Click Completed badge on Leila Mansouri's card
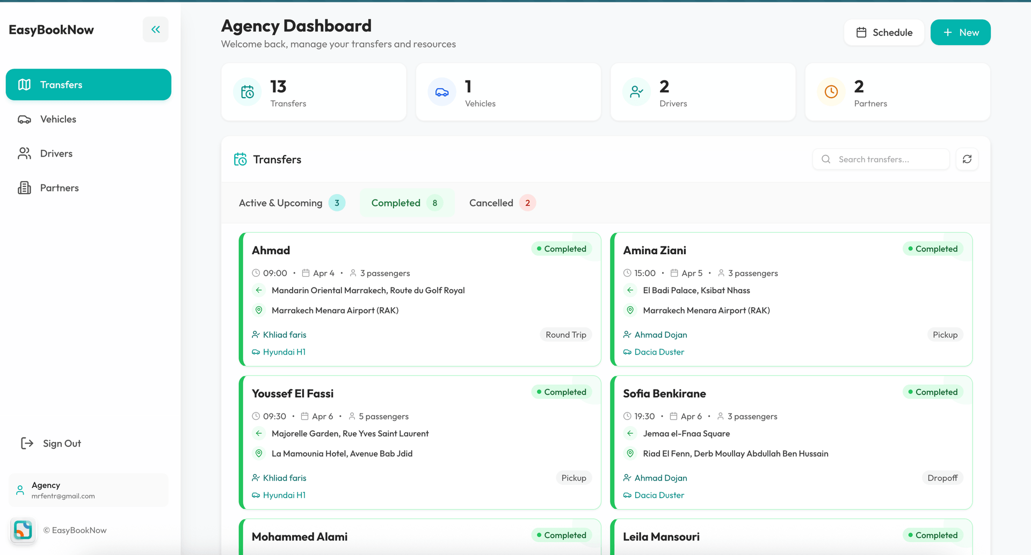 pos(933,535)
